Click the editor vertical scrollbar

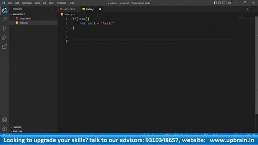tap(256, 65)
